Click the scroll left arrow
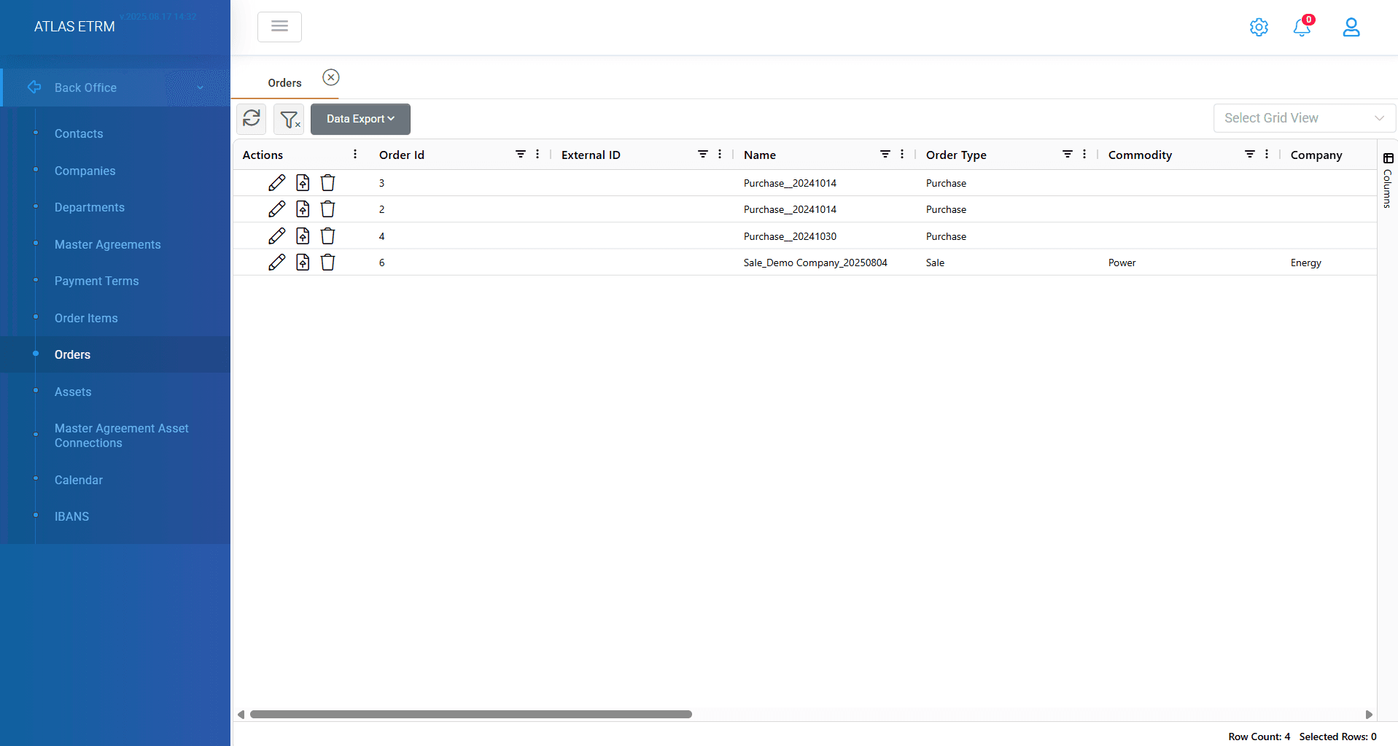Viewport: 1398px width, 746px height. pos(241,715)
